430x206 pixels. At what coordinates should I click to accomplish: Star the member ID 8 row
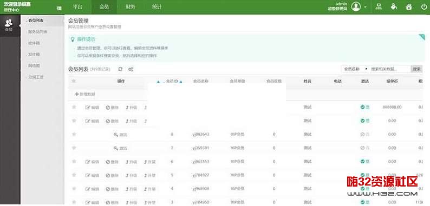click(74, 134)
